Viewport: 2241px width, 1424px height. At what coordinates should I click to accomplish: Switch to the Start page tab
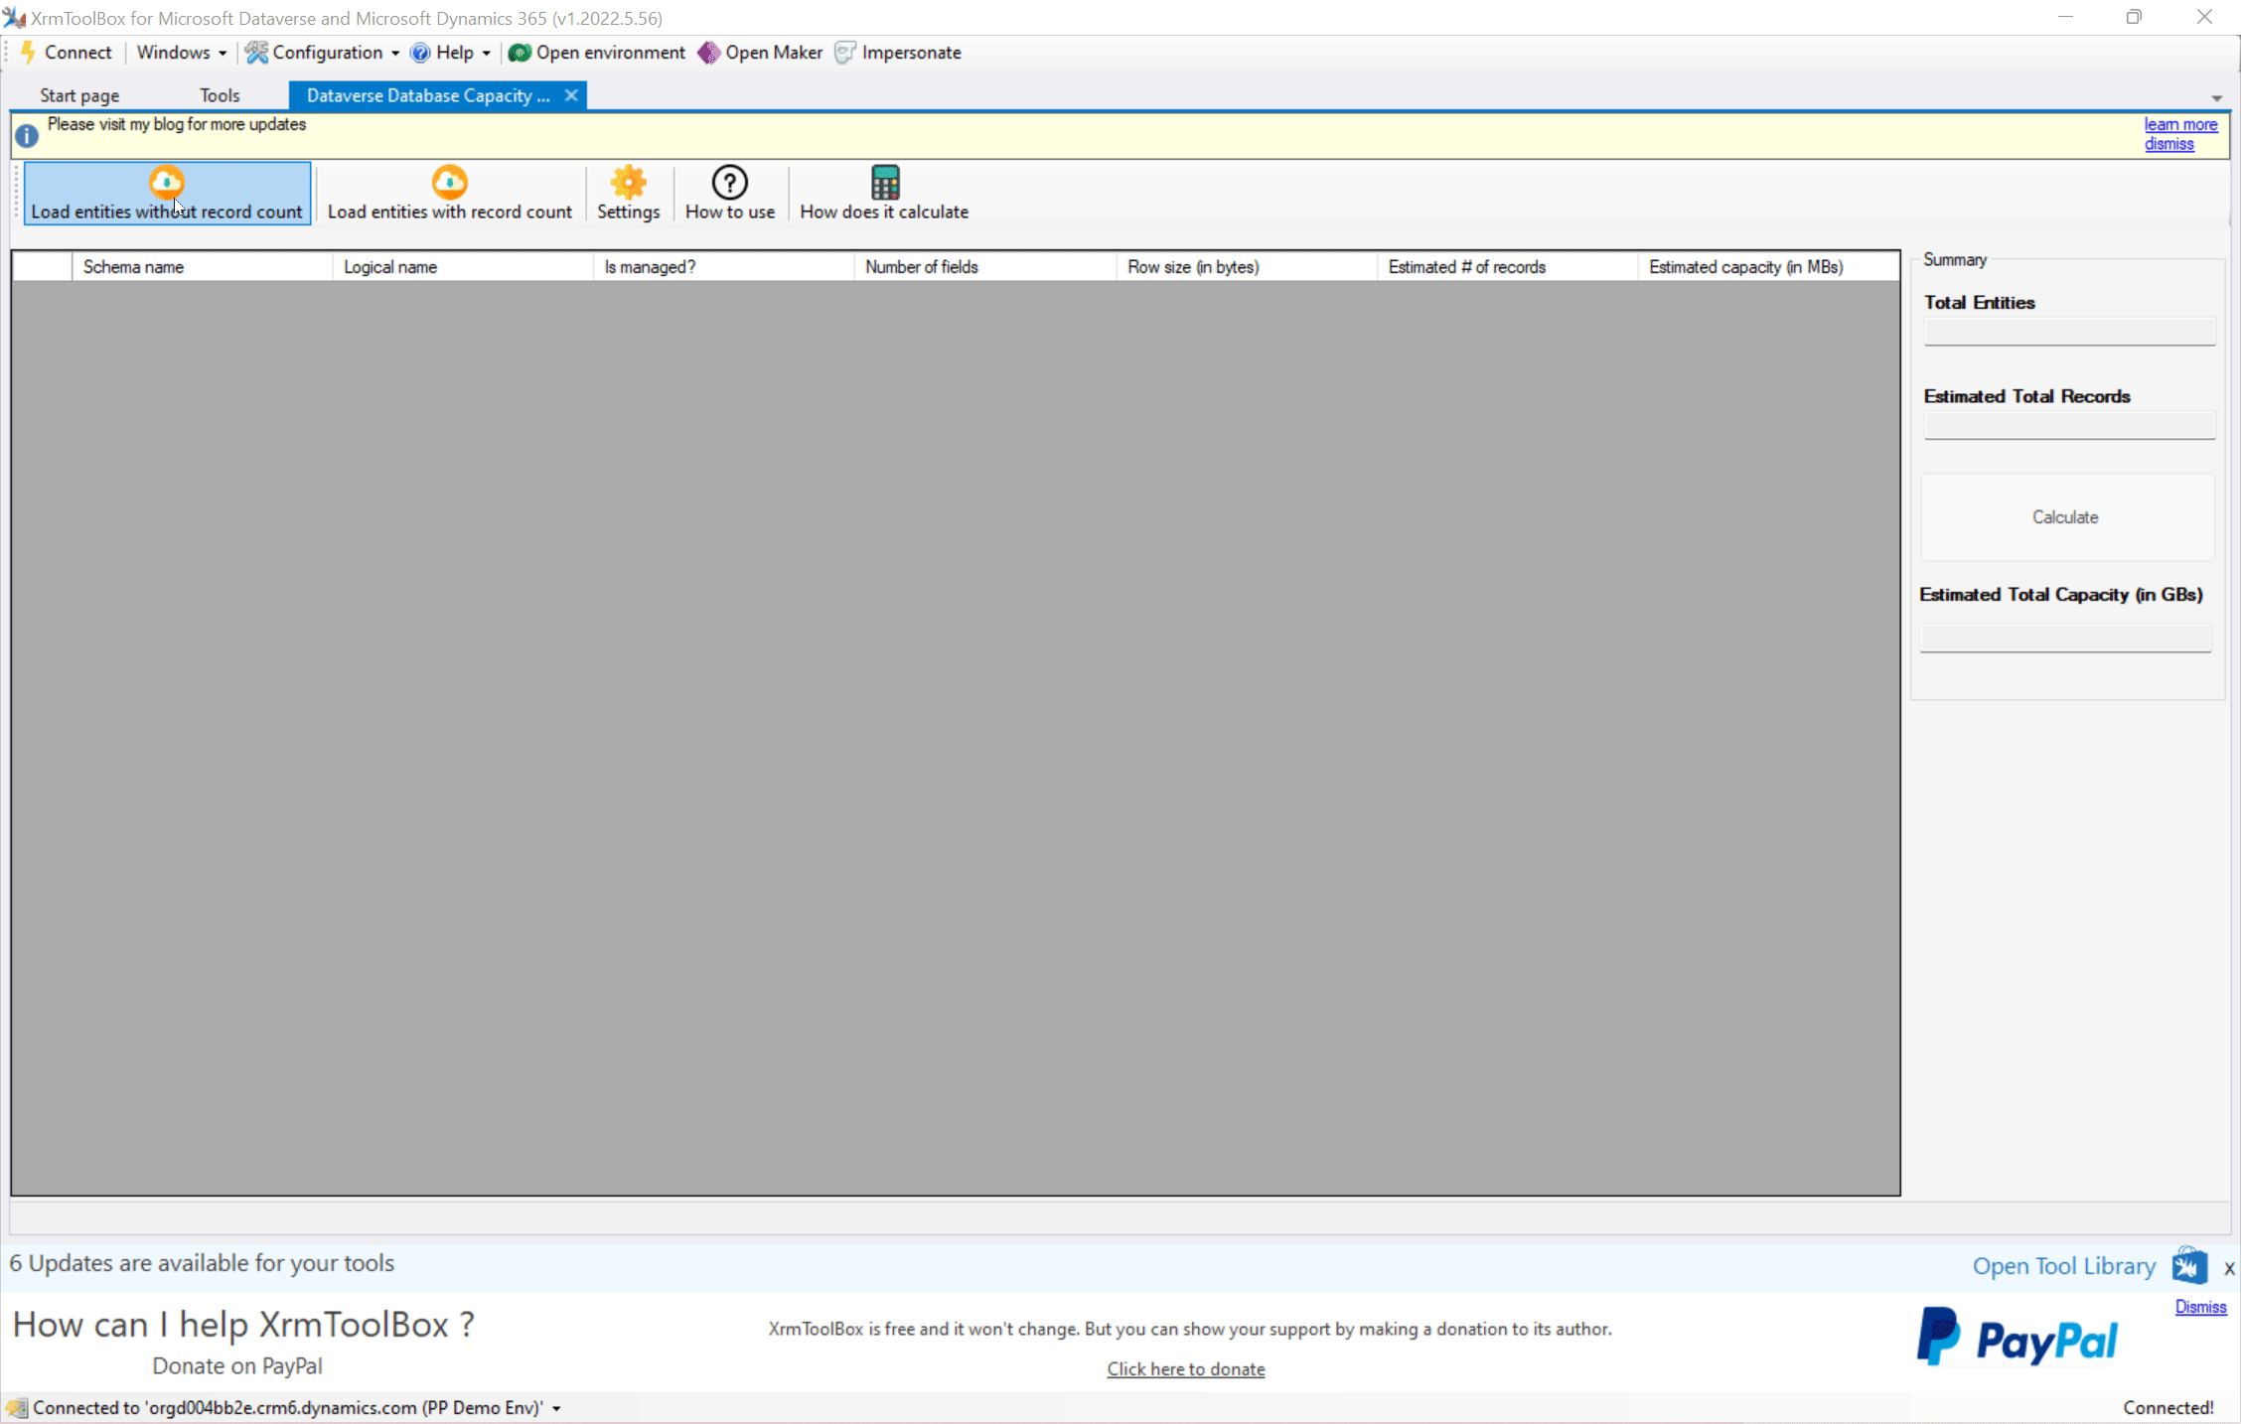tap(79, 95)
